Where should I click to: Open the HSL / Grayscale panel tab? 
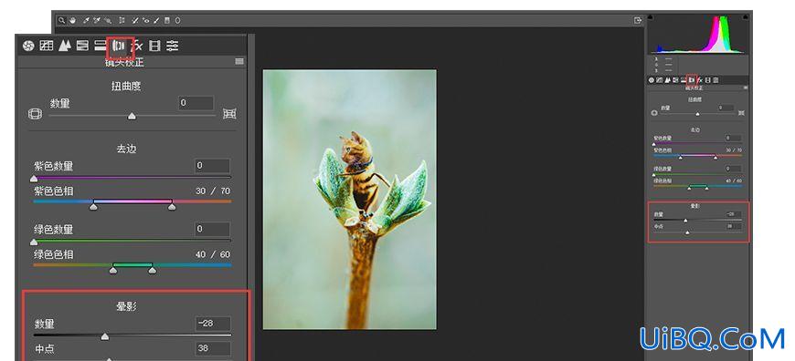tap(82, 46)
